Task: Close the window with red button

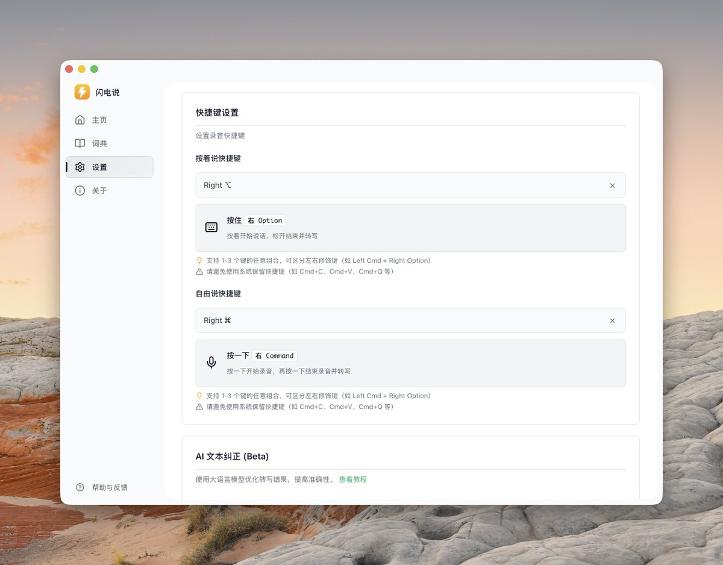Action: tap(69, 69)
